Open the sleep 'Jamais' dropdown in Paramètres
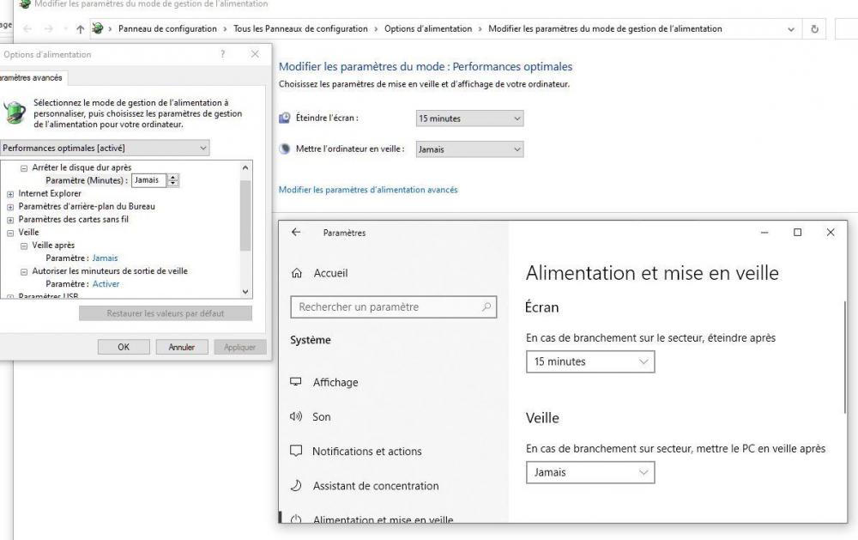Image resolution: width=858 pixels, height=540 pixels. click(590, 473)
